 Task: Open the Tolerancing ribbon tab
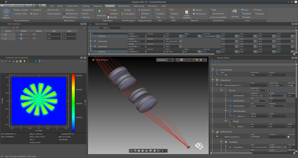point(139,6)
